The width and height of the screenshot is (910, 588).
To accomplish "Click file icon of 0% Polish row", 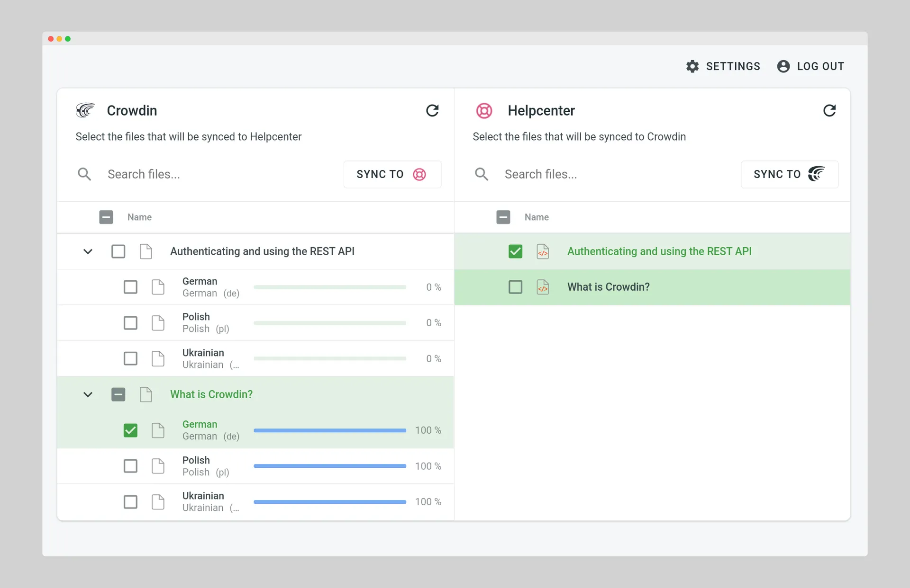I will tap(158, 323).
